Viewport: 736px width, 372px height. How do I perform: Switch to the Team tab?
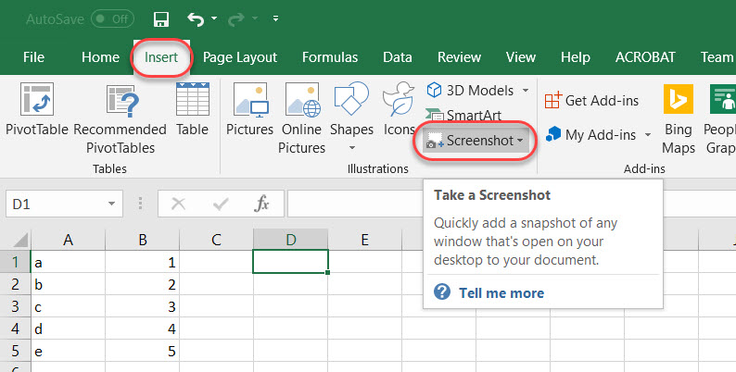pos(717,57)
